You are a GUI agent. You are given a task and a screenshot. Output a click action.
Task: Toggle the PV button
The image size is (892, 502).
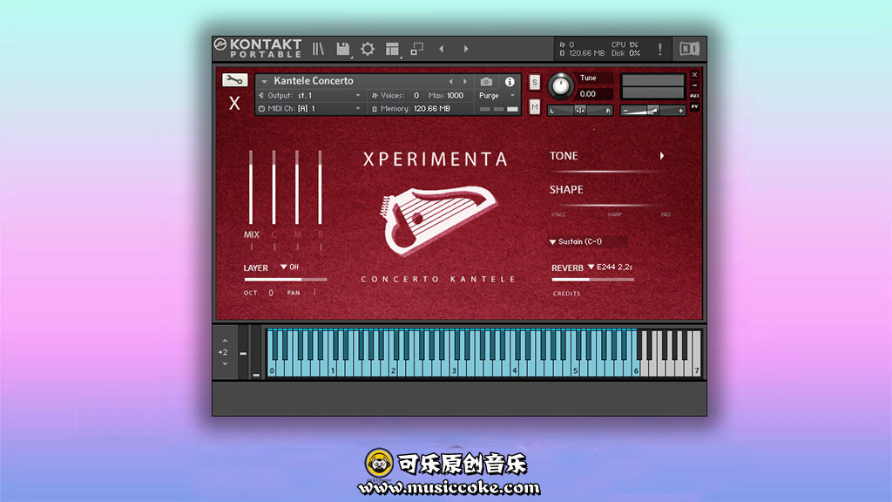click(694, 106)
